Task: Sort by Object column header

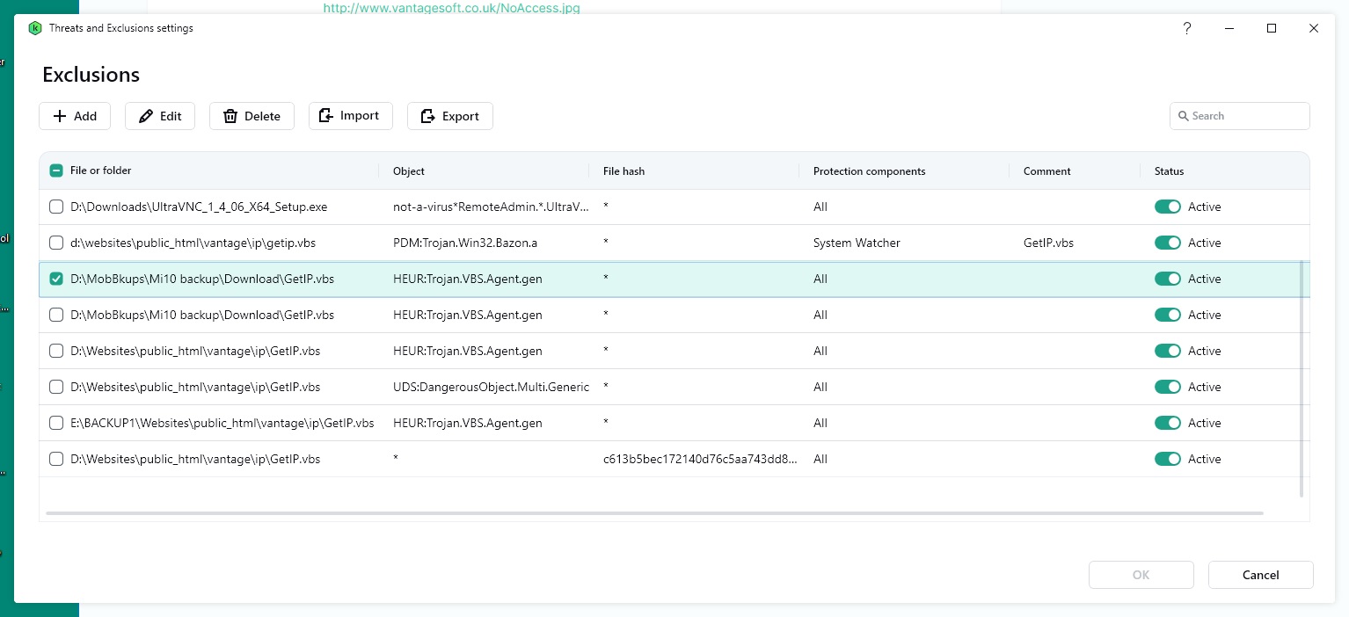Action: (409, 171)
